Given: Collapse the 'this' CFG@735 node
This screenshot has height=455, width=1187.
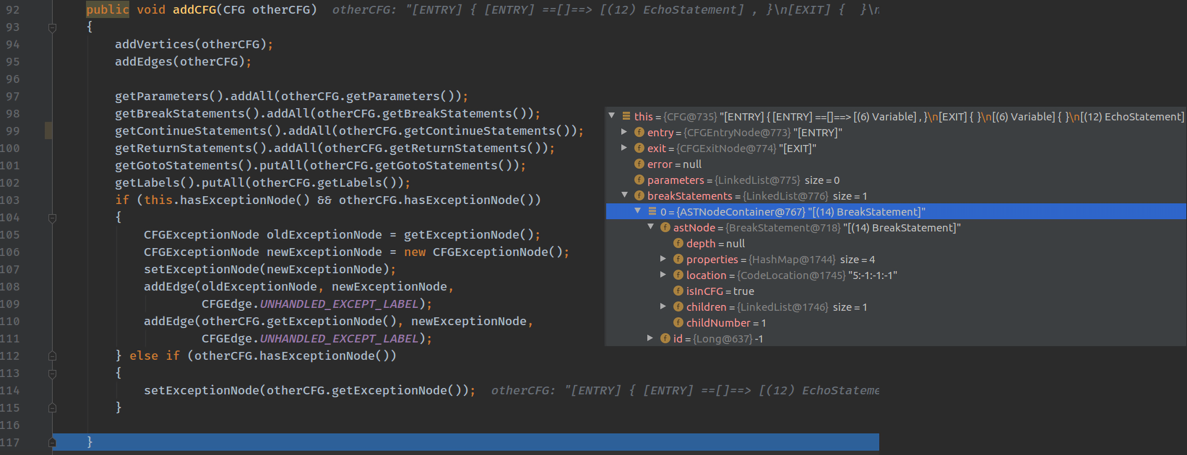Looking at the screenshot, I should 612,116.
